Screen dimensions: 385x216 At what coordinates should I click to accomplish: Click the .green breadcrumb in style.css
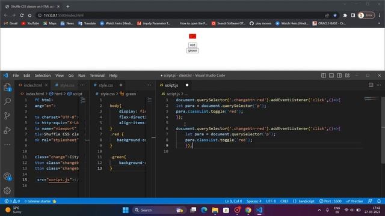pos(128,94)
